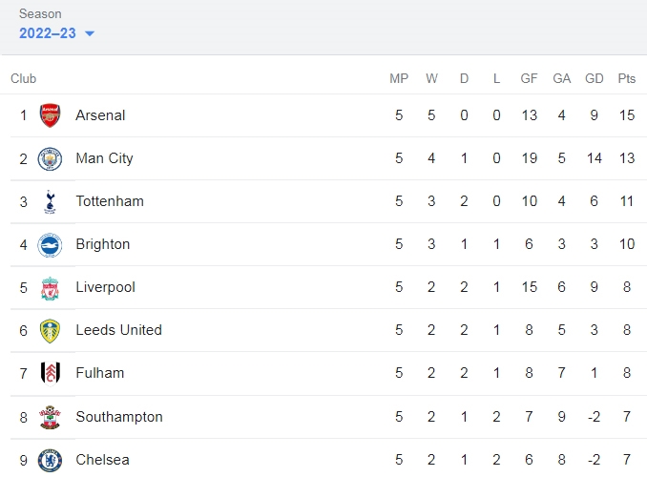Click the Arsenal club crest
This screenshot has height=477, width=647.
coord(50,115)
